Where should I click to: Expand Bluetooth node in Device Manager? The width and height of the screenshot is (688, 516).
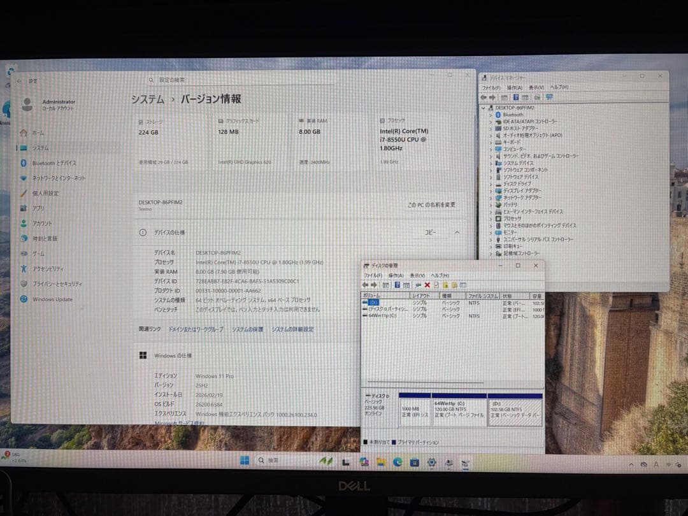[491, 115]
